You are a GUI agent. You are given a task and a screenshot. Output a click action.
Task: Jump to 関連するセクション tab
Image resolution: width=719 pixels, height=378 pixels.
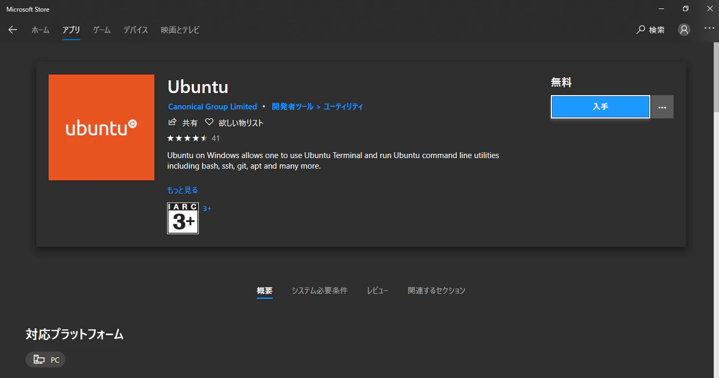[x=437, y=291]
